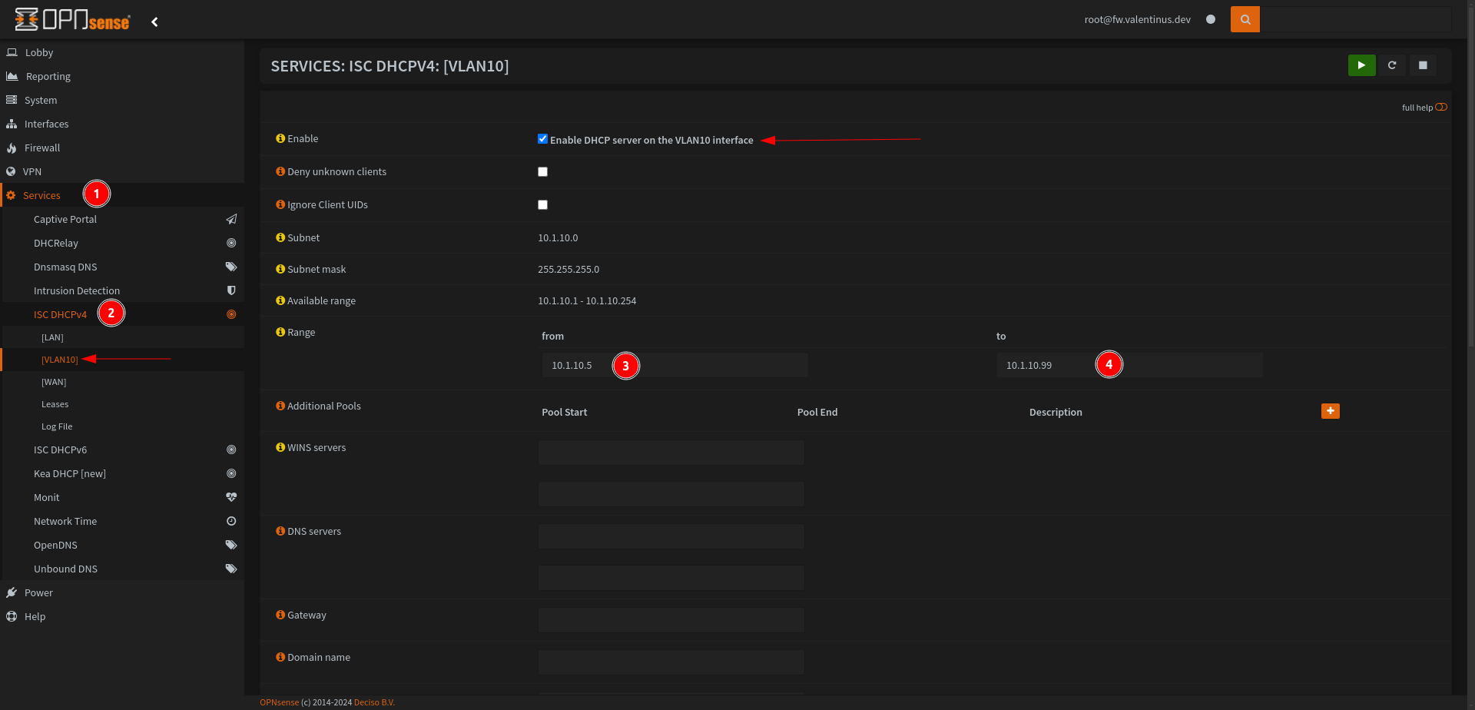
Task: Expand the Reporting menu
Action: pos(122,76)
